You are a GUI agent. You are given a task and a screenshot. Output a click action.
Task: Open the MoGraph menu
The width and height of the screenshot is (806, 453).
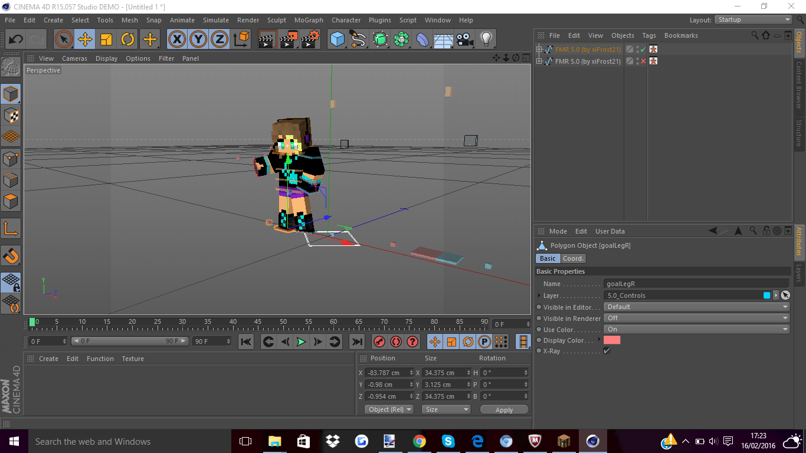coord(309,20)
